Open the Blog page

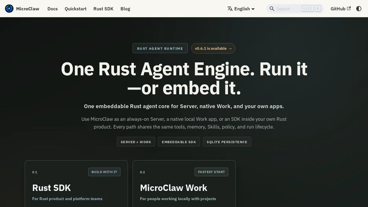click(125, 9)
